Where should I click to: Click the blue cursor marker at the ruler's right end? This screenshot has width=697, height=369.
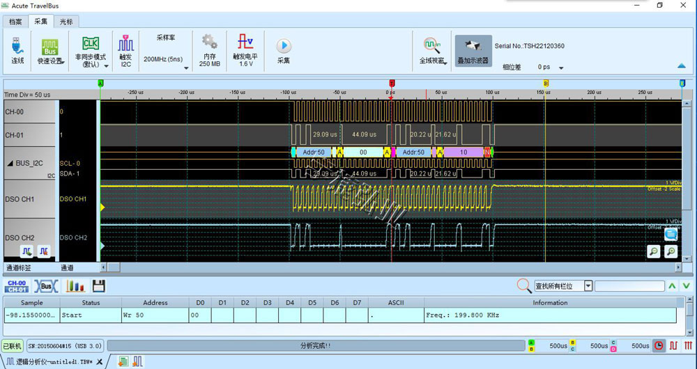click(x=682, y=83)
